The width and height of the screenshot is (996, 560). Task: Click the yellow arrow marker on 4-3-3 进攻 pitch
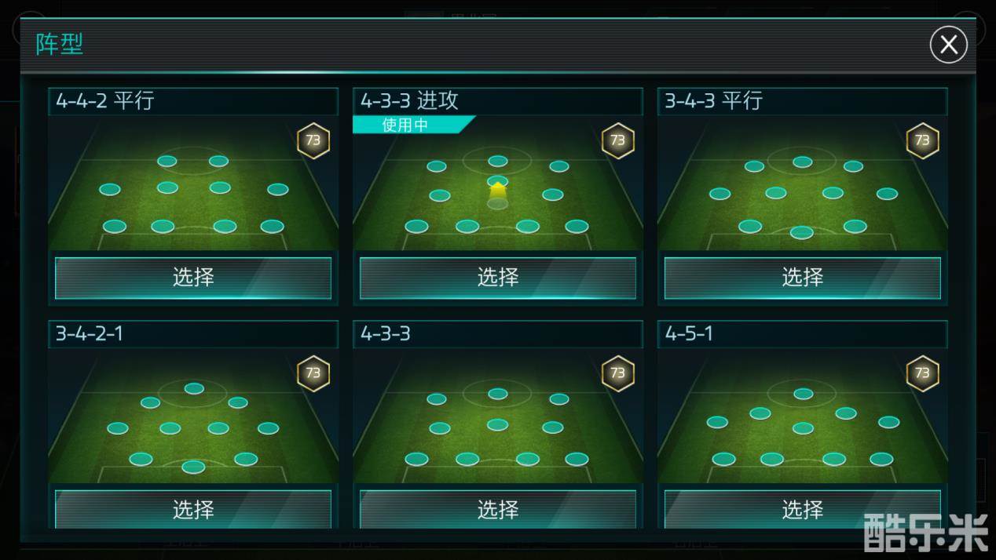point(497,189)
